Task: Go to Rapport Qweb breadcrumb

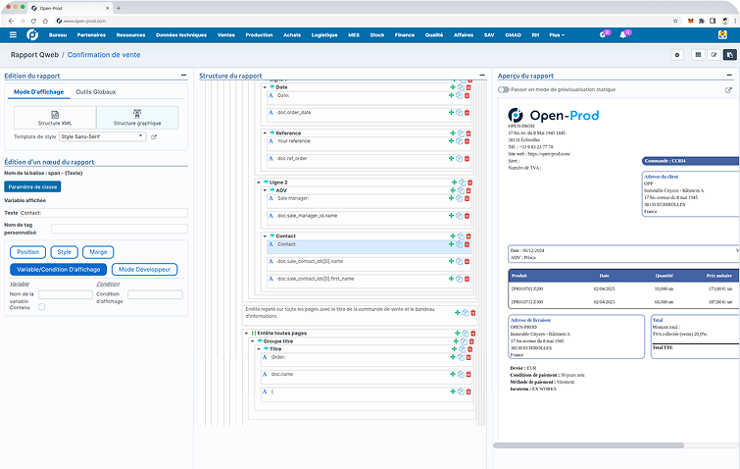Action: pyautogui.click(x=34, y=55)
